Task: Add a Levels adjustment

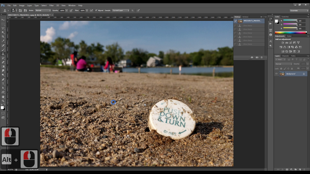Action: [287, 43]
